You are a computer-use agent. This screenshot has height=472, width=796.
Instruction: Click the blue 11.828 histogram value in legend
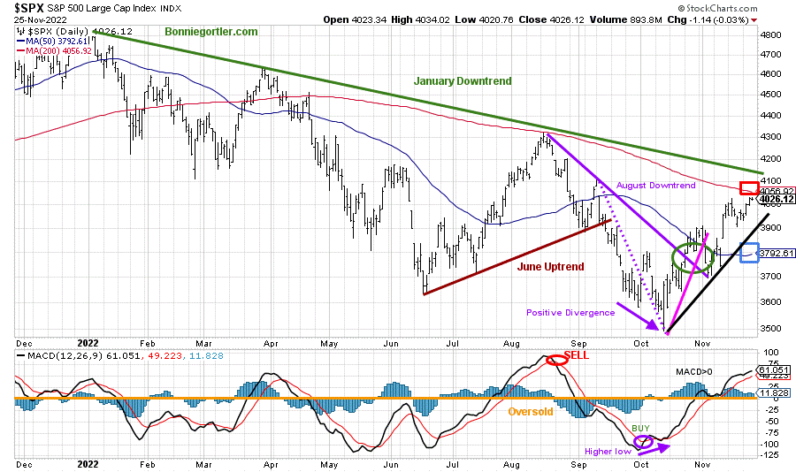pyautogui.click(x=205, y=356)
